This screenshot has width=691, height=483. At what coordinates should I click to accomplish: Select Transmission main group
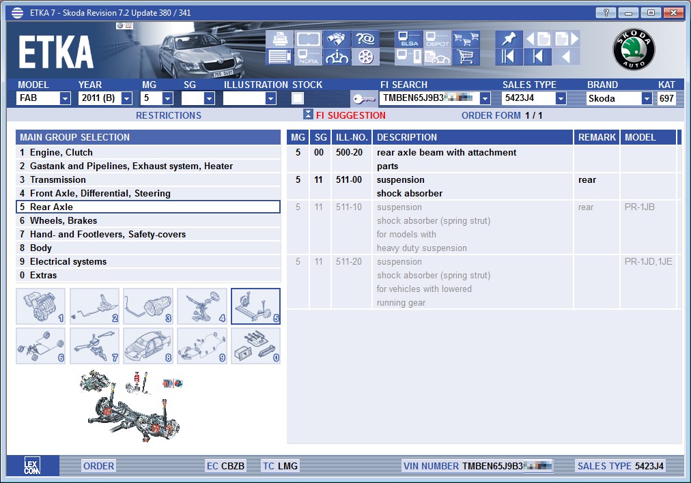(148, 179)
